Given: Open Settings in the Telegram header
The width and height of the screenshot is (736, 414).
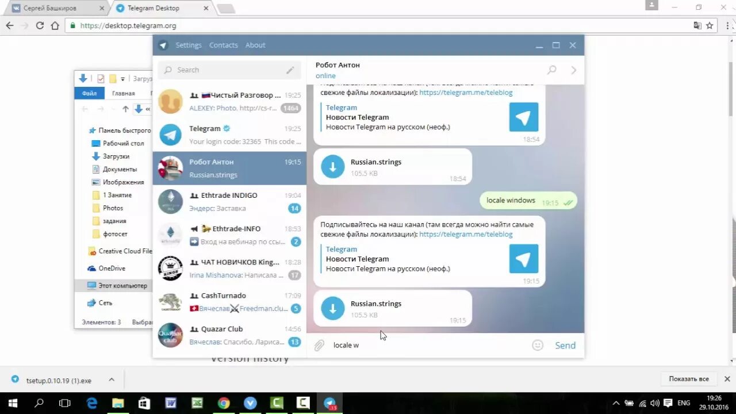Looking at the screenshot, I should (x=189, y=45).
